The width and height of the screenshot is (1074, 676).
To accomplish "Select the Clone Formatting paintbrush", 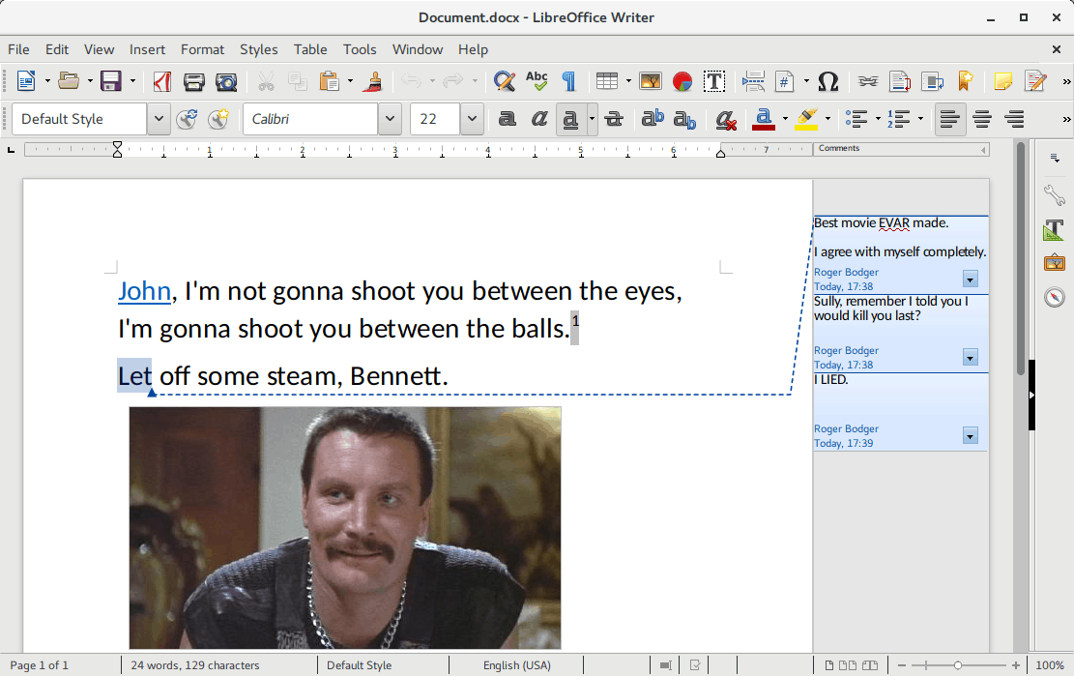I will pos(373,81).
